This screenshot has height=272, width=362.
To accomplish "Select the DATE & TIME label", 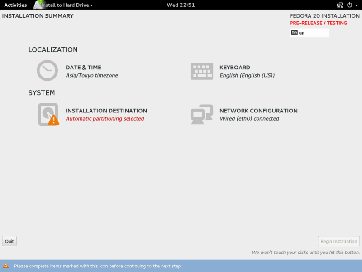I will (84, 67).
